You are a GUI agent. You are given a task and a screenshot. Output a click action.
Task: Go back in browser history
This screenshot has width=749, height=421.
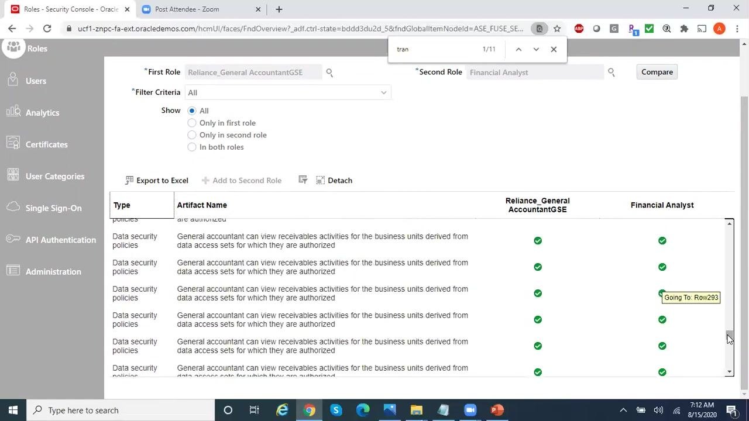12,29
